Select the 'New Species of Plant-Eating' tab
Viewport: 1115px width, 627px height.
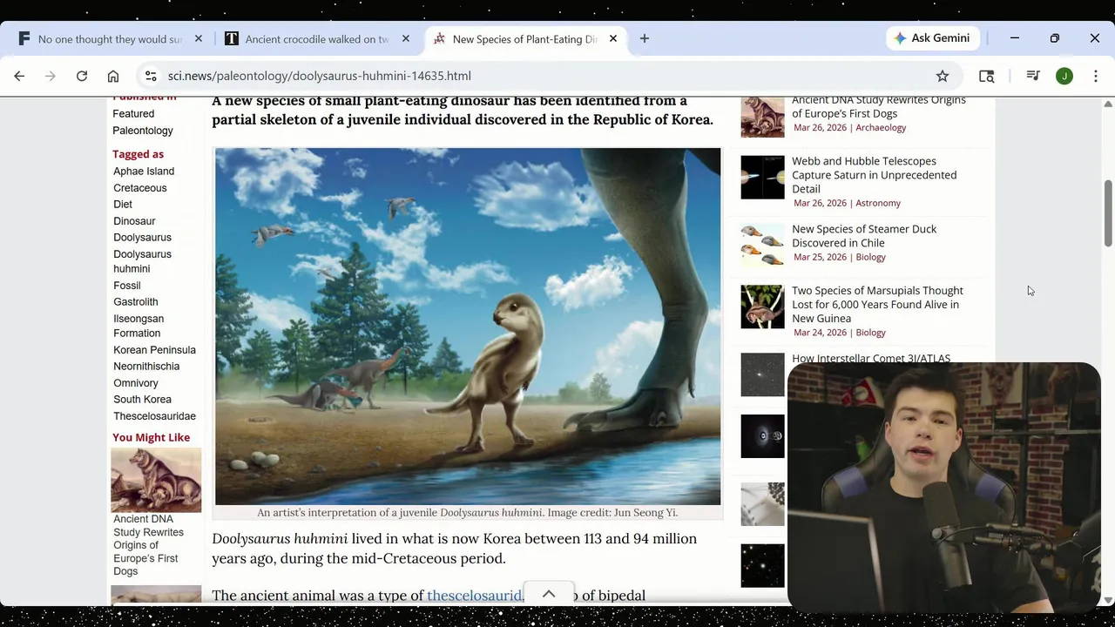[524, 38]
